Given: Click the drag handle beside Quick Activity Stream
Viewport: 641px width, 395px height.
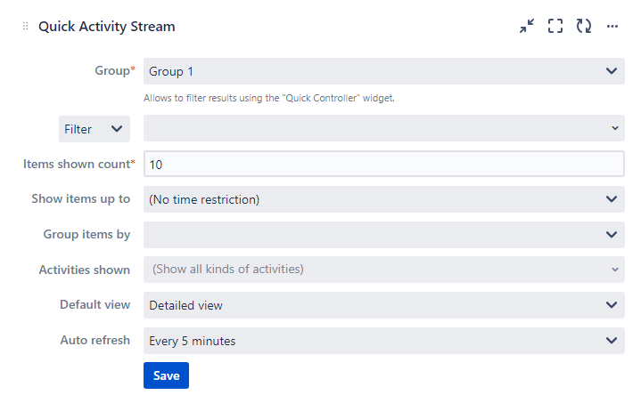Looking at the screenshot, I should pyautogui.click(x=25, y=27).
